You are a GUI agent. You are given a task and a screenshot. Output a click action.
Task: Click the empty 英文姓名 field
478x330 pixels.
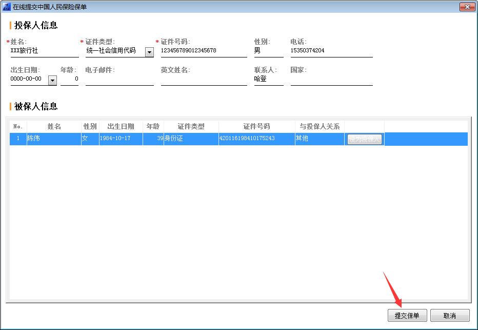tap(203, 80)
